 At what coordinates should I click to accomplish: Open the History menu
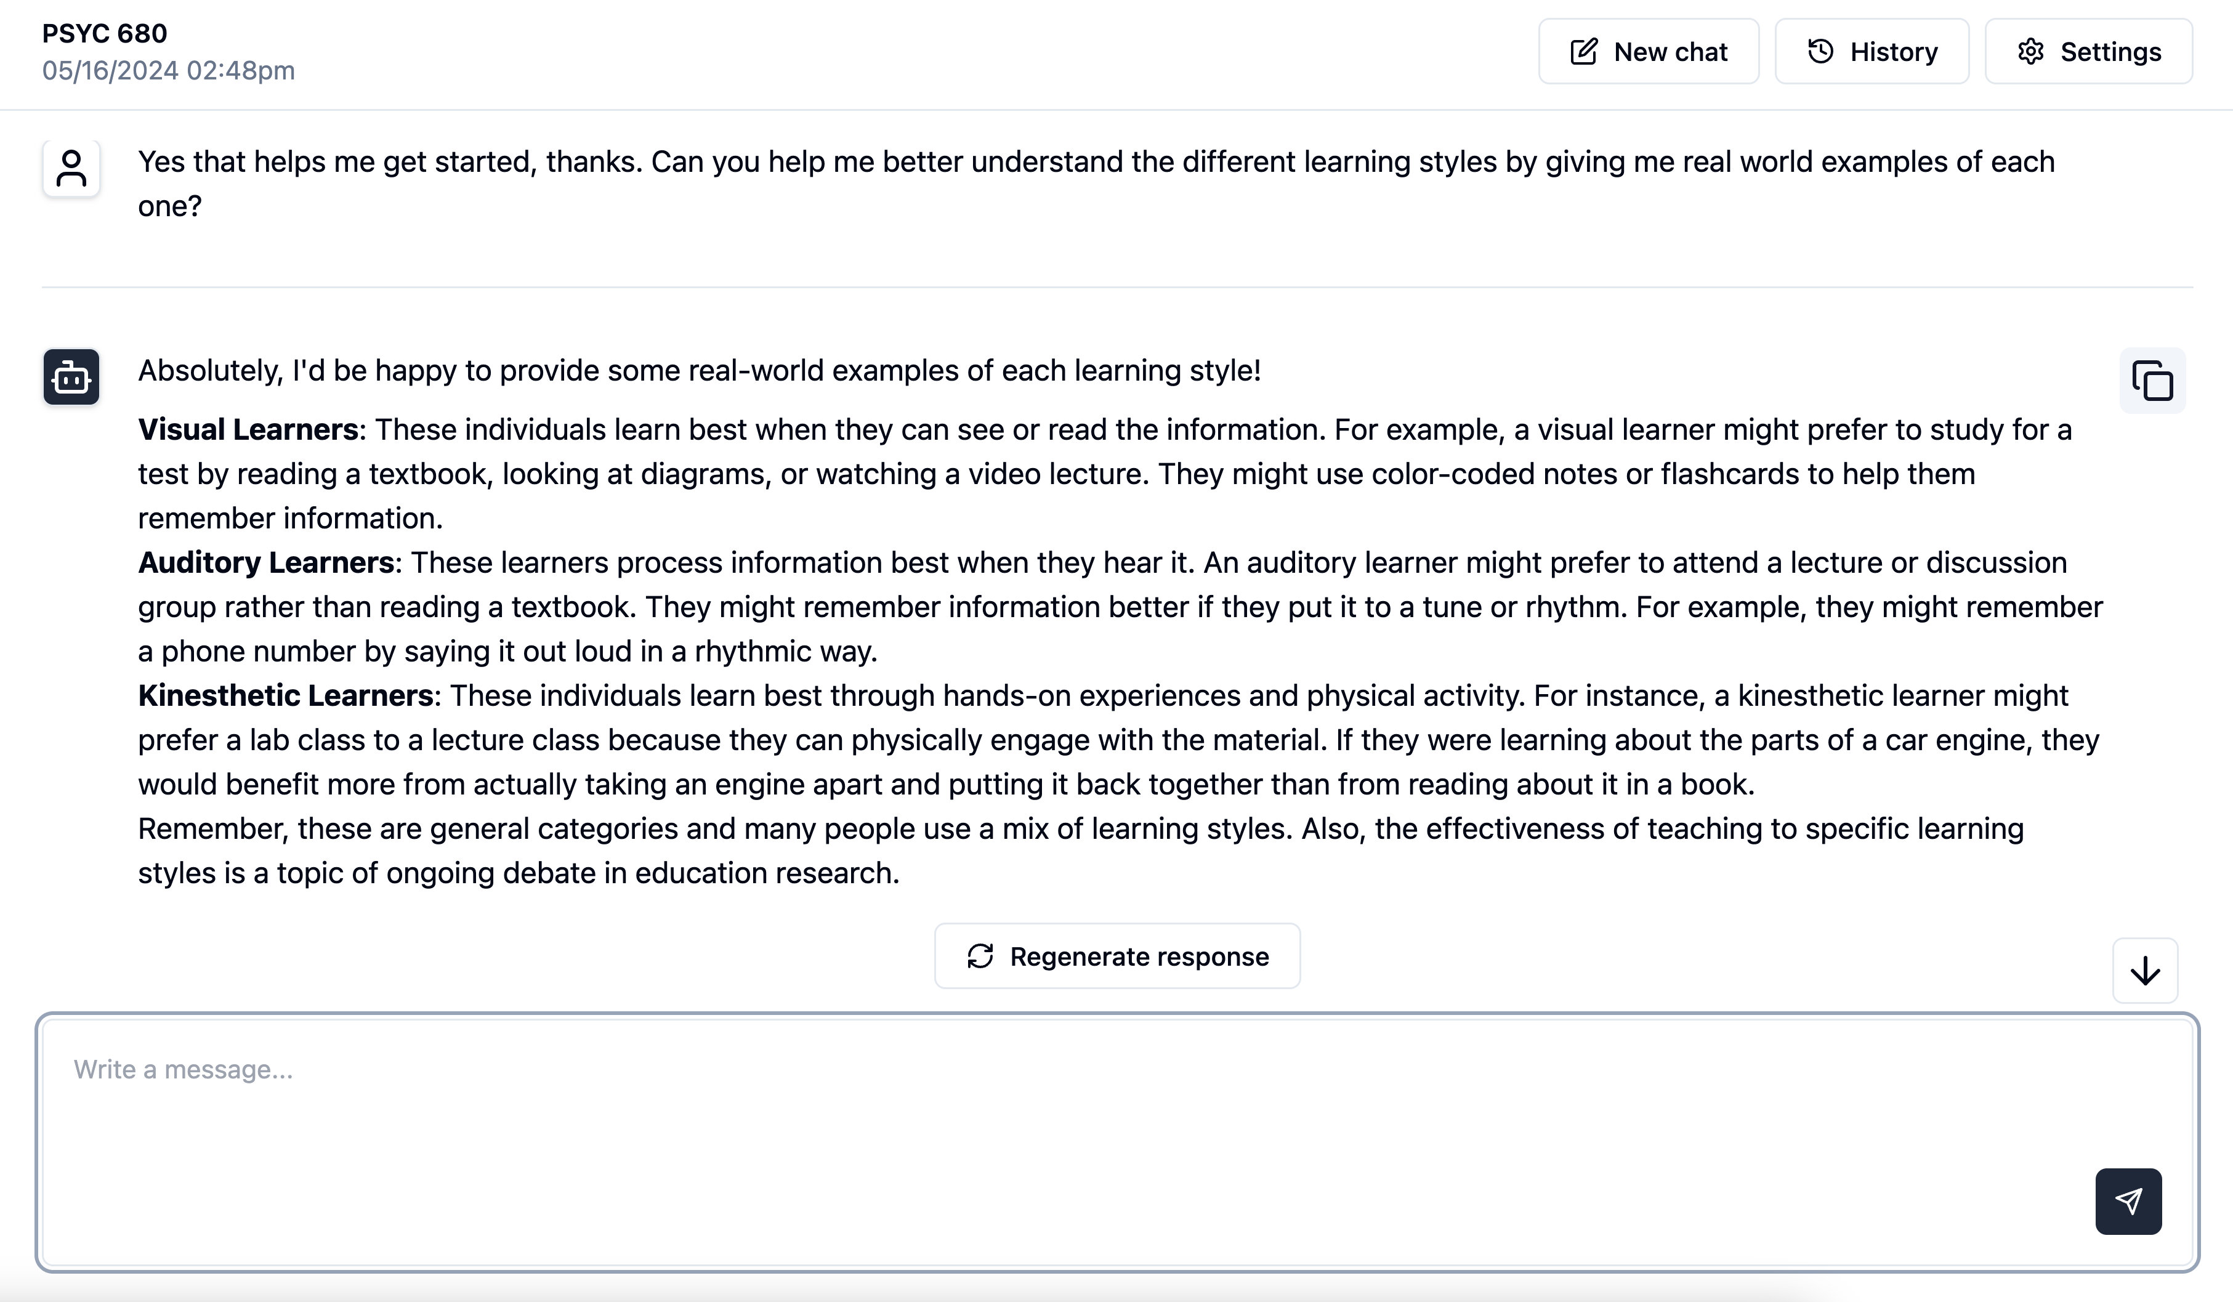click(x=1872, y=52)
